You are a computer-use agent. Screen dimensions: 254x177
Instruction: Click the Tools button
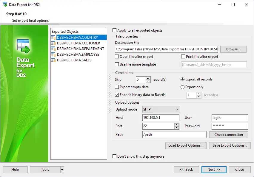[45, 170]
